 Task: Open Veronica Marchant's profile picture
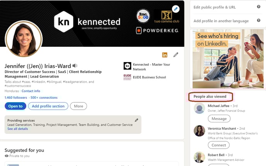point(199,131)
